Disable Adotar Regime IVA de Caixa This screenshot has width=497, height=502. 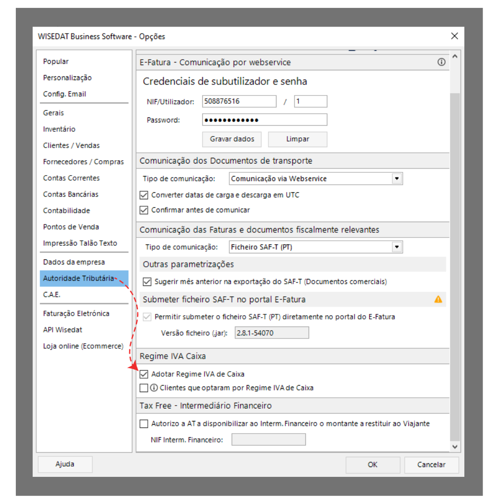click(x=144, y=374)
